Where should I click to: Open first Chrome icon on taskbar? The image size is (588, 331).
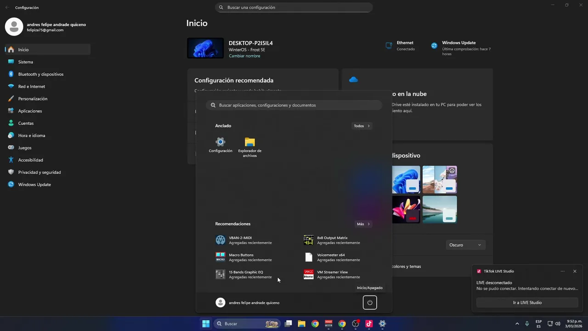tap(315, 324)
